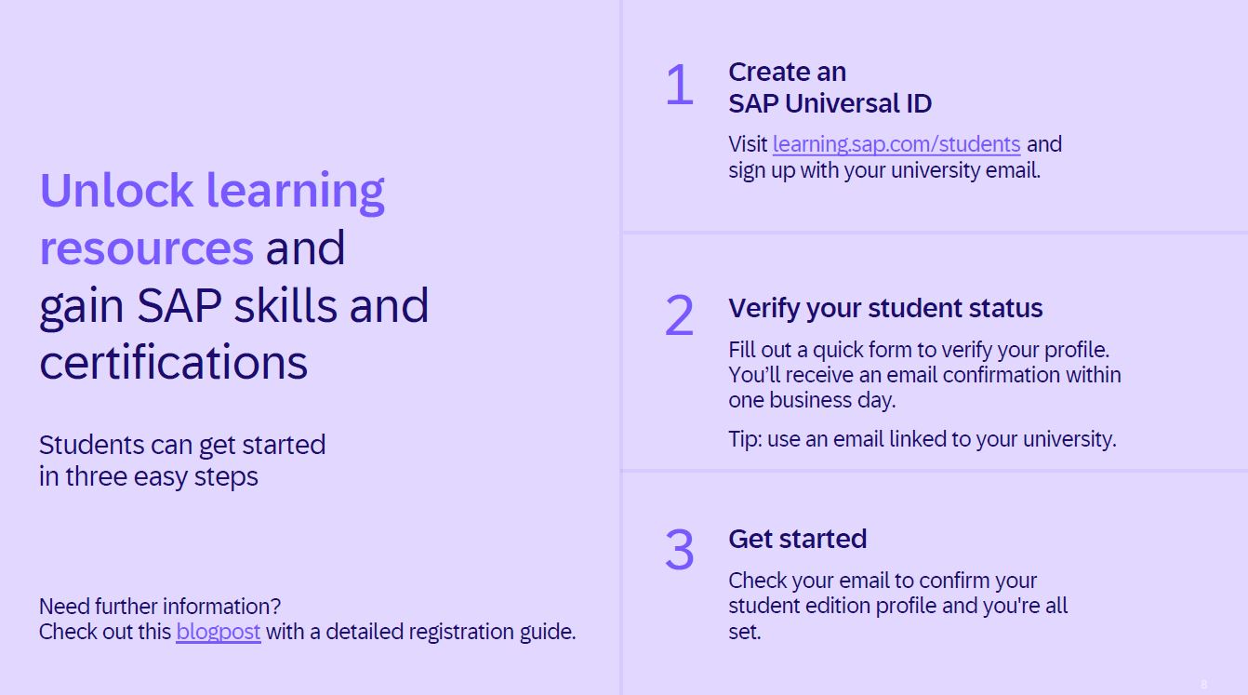
Task: Click the 'gain SAP skills and certifications' text
Action: tap(233, 334)
